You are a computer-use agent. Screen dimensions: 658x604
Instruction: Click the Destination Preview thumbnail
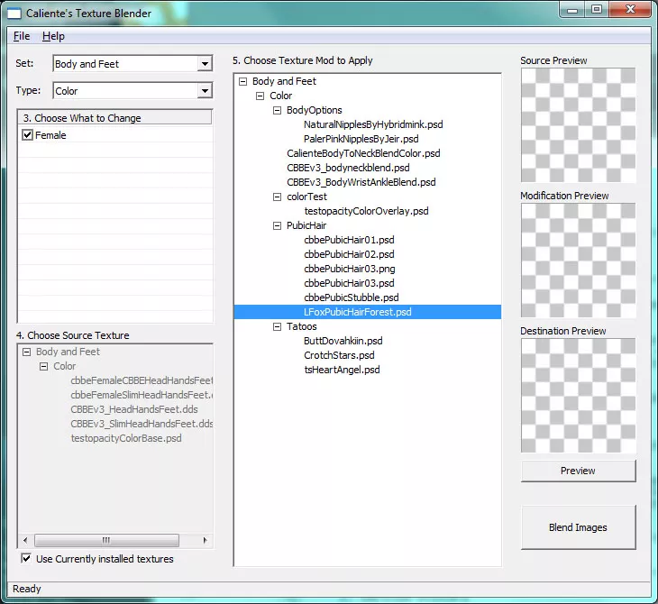(x=579, y=396)
